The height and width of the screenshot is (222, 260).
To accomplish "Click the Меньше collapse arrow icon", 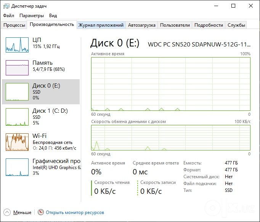I will tap(7, 212).
